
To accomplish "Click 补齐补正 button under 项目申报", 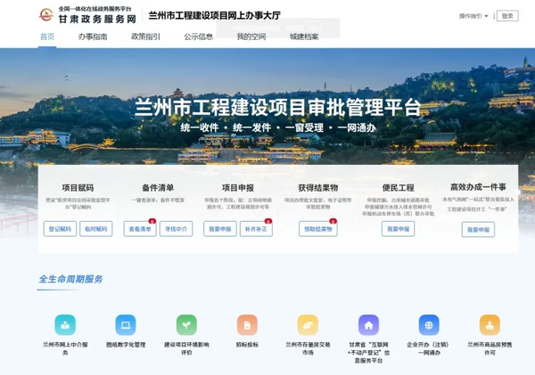I will click(x=256, y=229).
